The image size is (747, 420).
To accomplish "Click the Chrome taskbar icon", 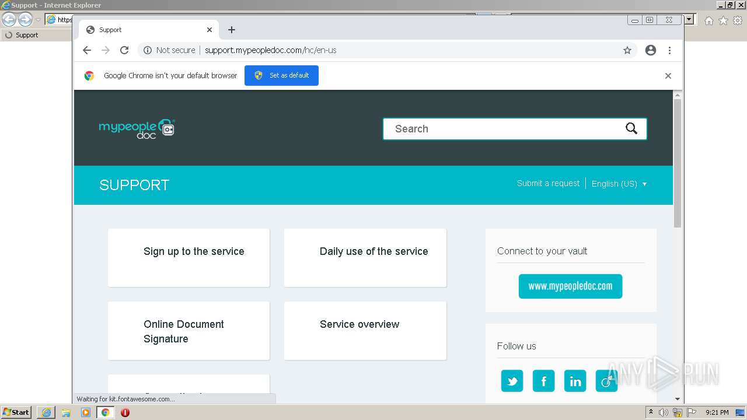I will pos(106,412).
